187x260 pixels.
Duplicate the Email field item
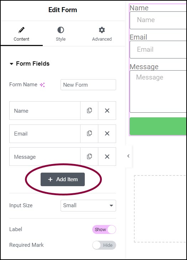coord(89,133)
